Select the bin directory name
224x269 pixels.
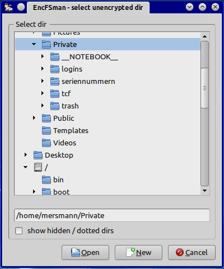click(x=58, y=180)
